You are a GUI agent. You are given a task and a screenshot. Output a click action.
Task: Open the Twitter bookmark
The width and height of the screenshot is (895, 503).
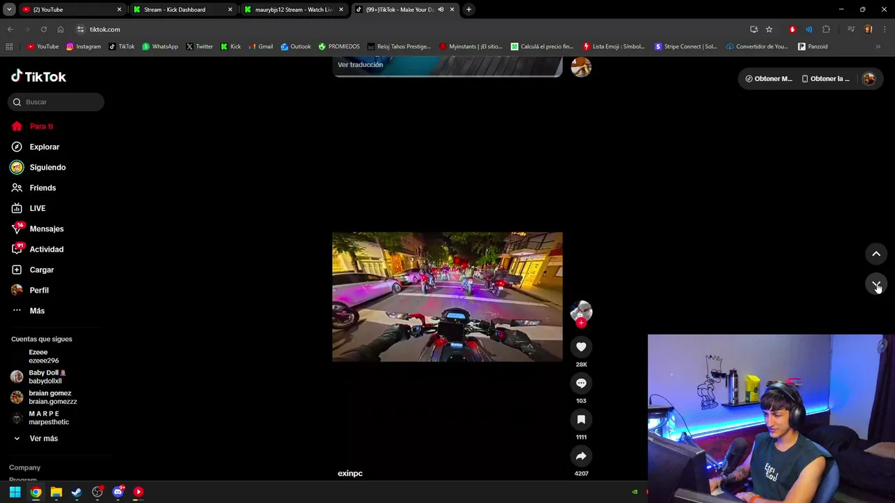coord(199,47)
